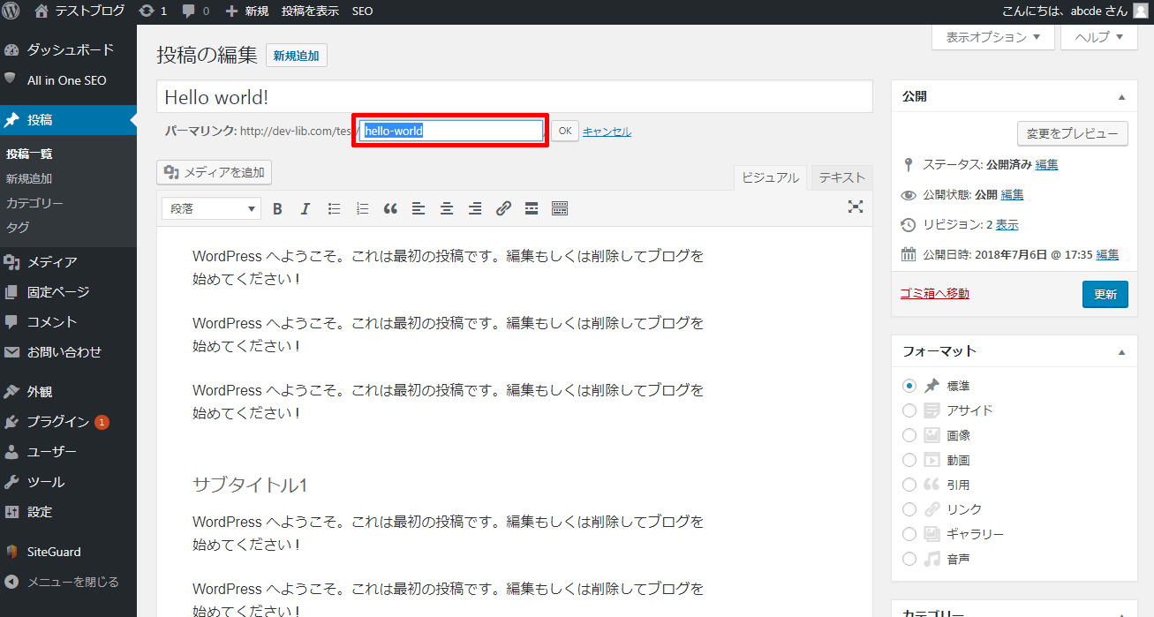Select the アサイド format radio button
Screen dimensions: 1154x617
click(x=909, y=410)
